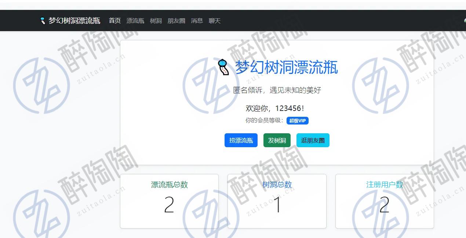Screen dimensions: 466x238
Task: Select the 漂流瓶总数 card title
Action: click(x=169, y=185)
